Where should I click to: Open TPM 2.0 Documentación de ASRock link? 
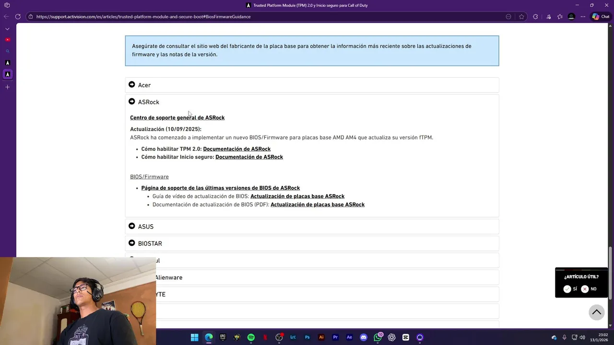coord(236,149)
